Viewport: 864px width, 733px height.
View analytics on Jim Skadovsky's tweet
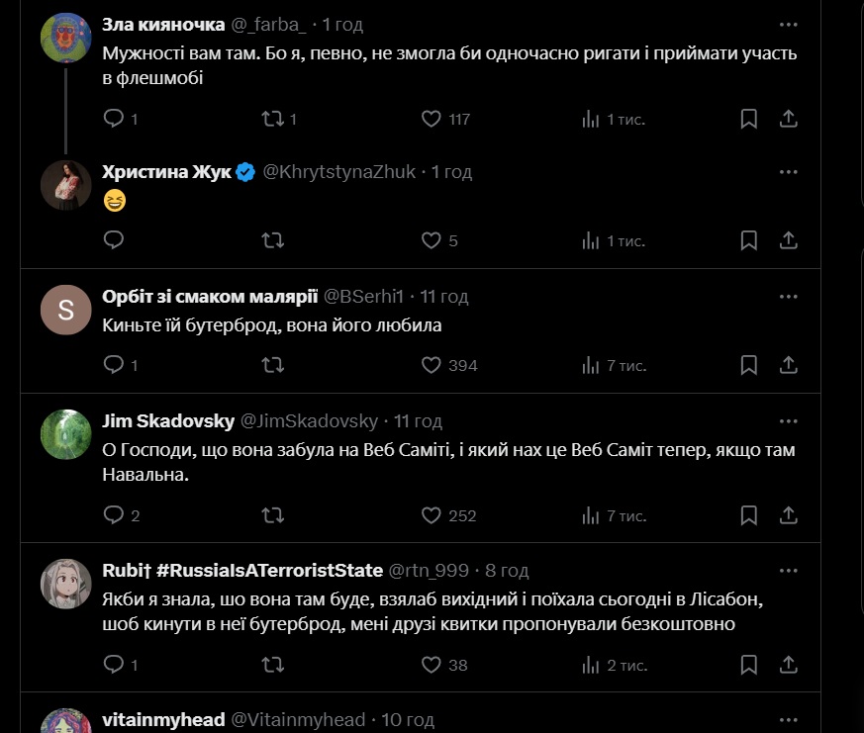coord(591,515)
